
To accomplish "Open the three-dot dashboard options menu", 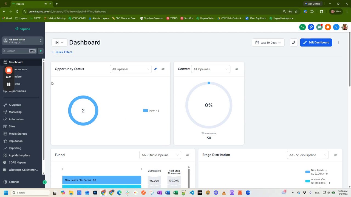I will point(338,42).
